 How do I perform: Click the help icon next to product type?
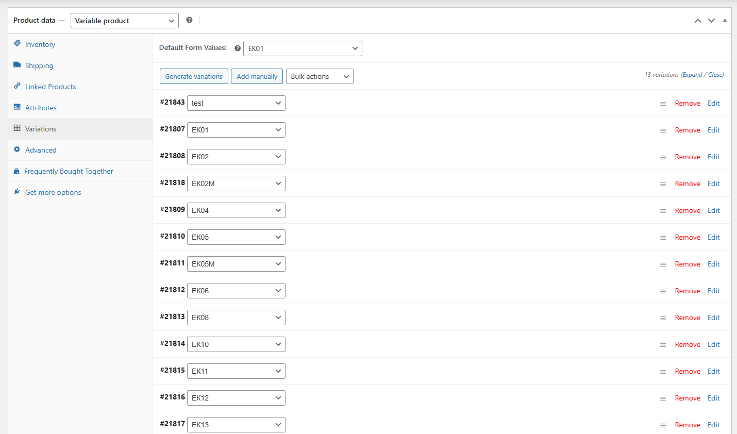pyautogui.click(x=189, y=20)
